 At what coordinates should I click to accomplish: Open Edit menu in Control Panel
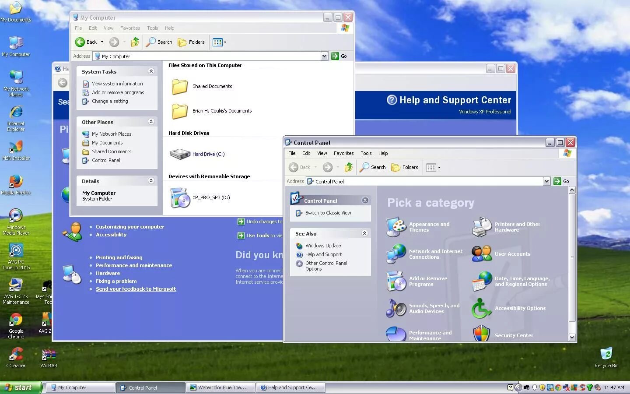306,153
